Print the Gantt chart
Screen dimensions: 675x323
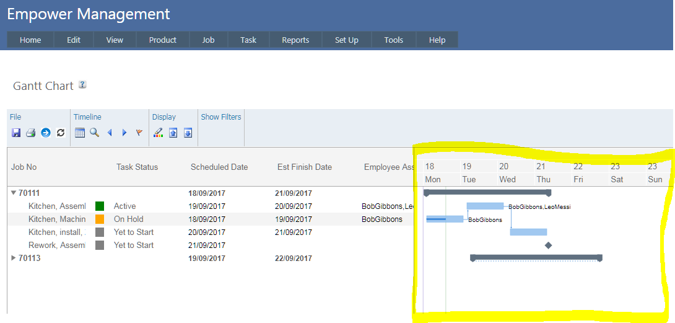click(x=30, y=133)
